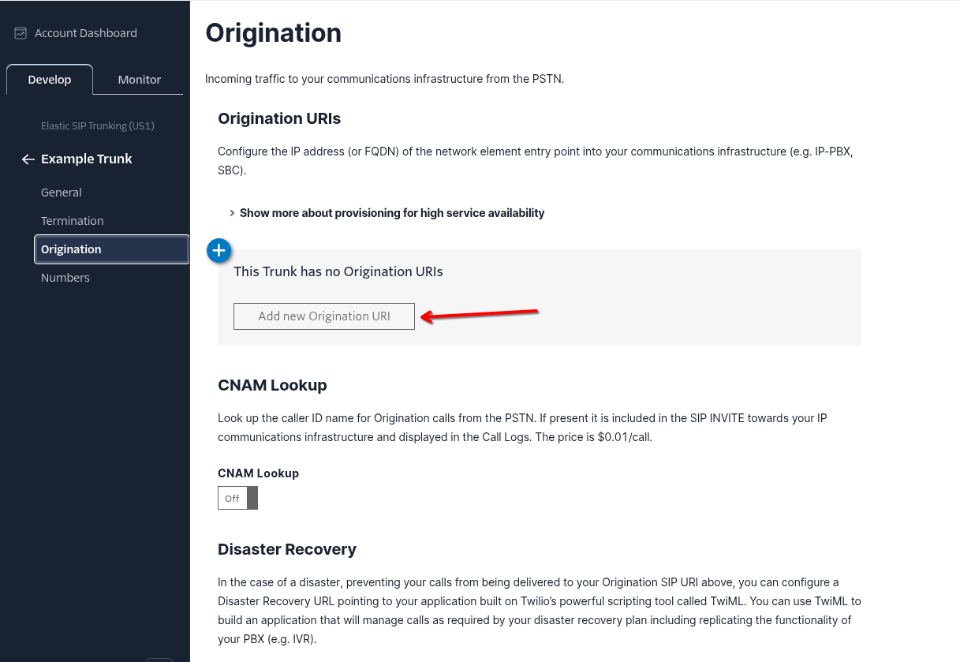
Task: Toggle the CNAM Lookup switch
Action: [x=237, y=498]
